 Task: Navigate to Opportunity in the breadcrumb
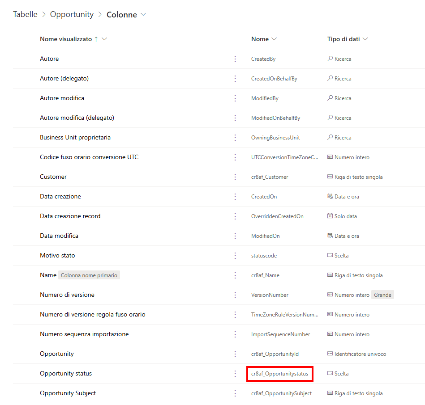point(72,14)
